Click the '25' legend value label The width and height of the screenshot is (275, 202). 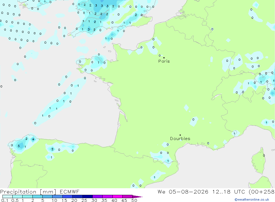pos(84,200)
